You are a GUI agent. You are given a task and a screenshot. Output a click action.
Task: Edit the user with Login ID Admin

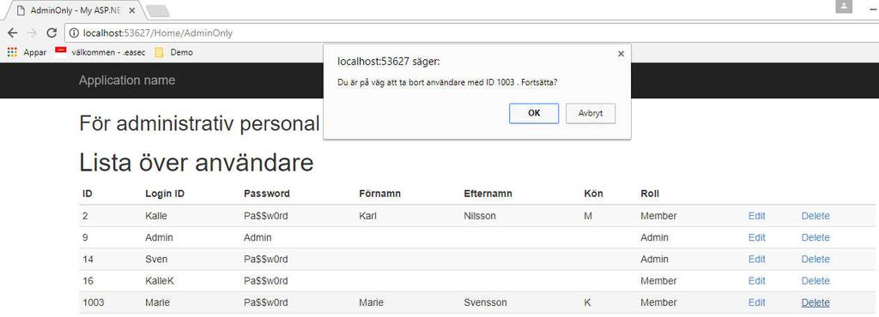tap(756, 237)
